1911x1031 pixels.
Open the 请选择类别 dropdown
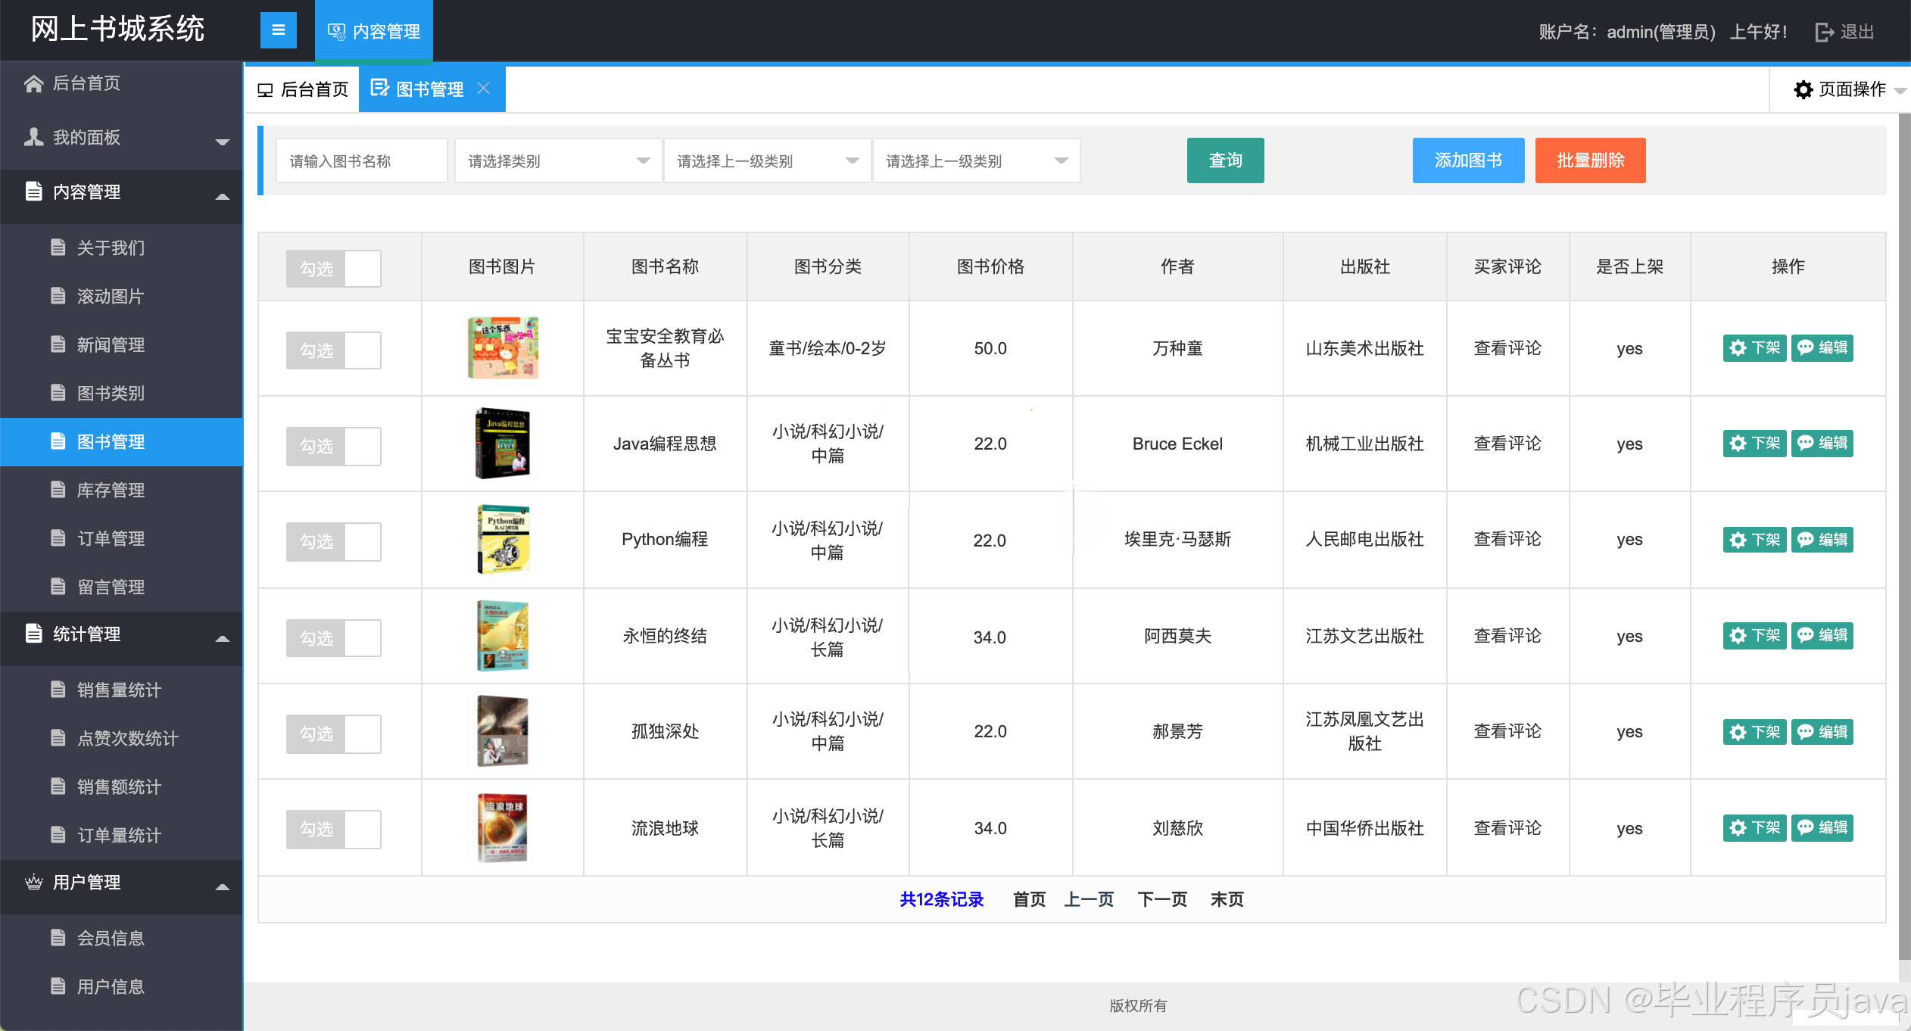click(x=558, y=160)
